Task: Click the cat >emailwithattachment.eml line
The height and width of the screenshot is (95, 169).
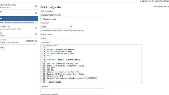Action: coord(63,64)
